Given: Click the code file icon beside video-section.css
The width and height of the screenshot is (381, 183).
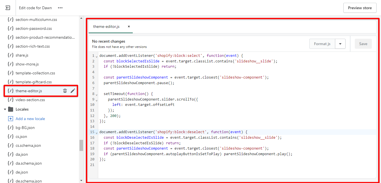Looking at the screenshot, I should pyautogui.click(x=11, y=100).
